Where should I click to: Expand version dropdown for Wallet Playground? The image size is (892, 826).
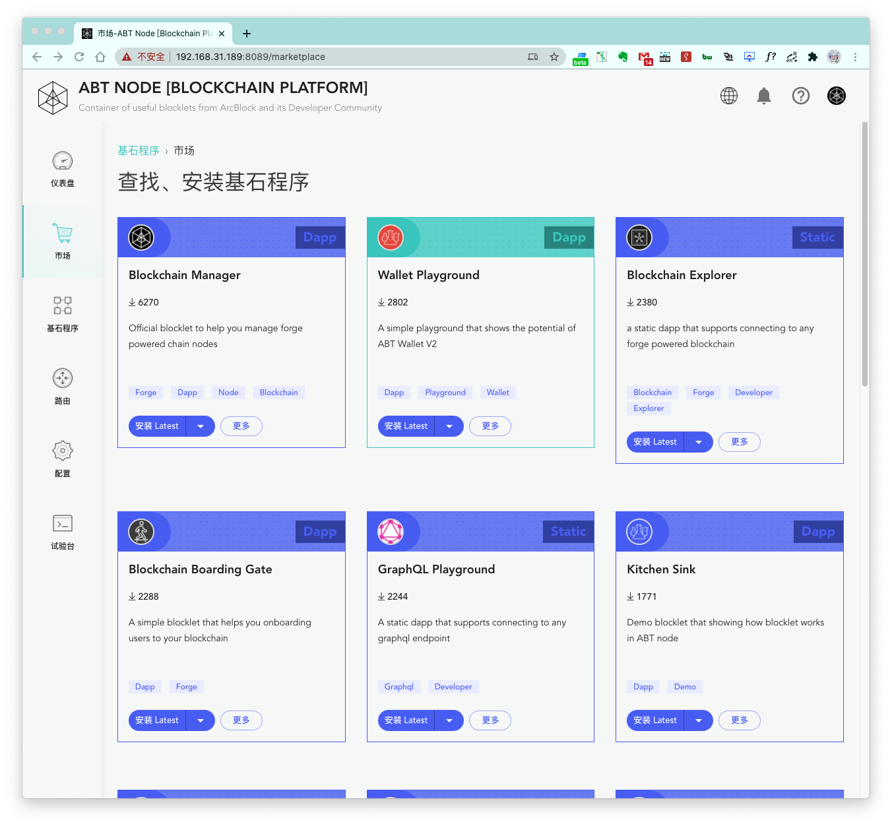pyautogui.click(x=449, y=426)
